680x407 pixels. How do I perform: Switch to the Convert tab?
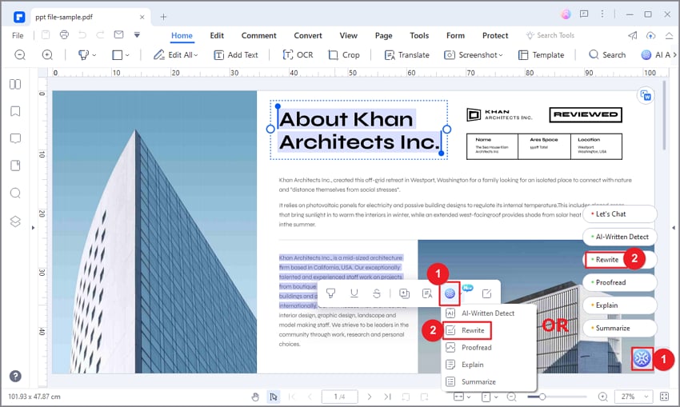tap(308, 35)
